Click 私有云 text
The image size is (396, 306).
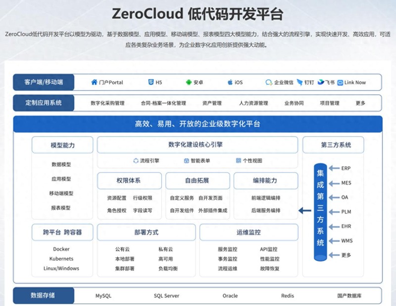click(x=166, y=249)
